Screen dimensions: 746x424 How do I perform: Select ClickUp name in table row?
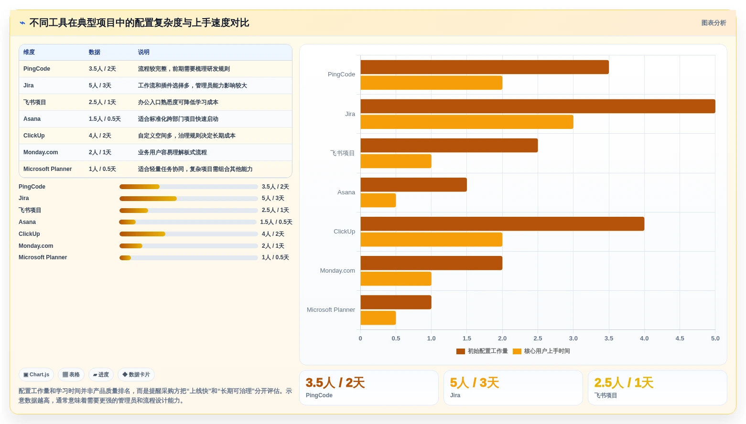34,136
